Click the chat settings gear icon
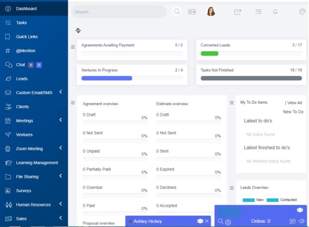Screen dimensions: 309x227 pos(228,222)
